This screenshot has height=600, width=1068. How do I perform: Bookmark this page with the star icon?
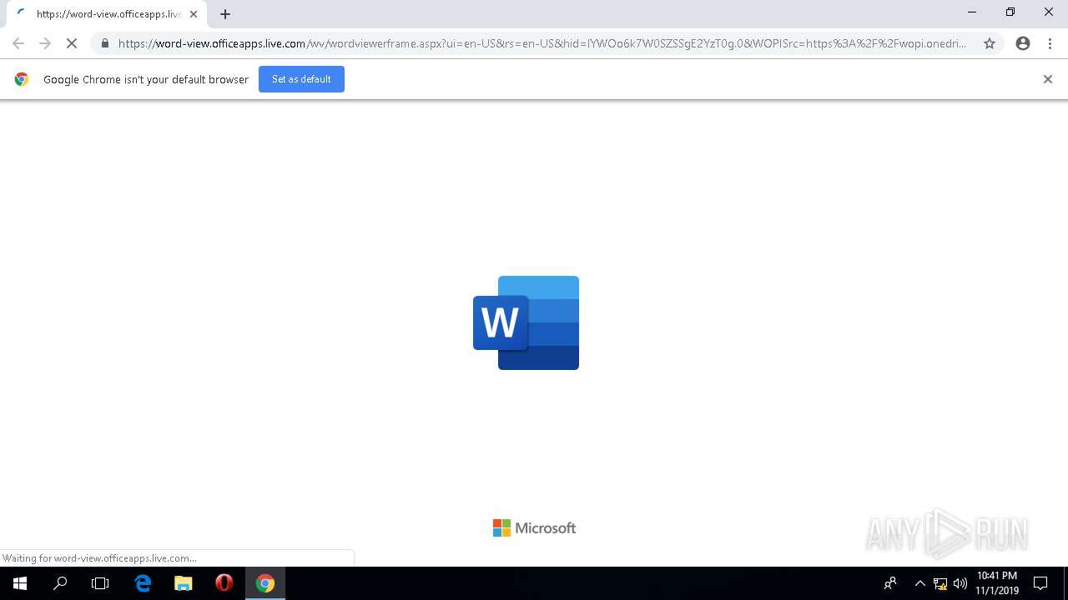990,43
